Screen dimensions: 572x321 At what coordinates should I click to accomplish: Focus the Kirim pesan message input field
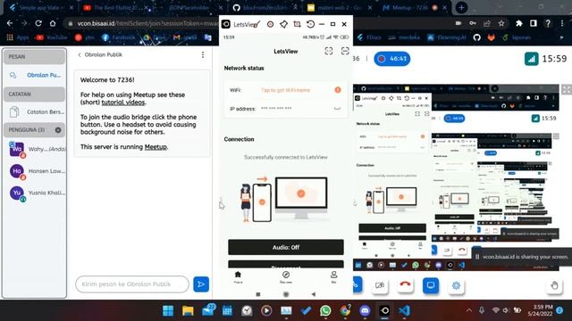coord(132,284)
